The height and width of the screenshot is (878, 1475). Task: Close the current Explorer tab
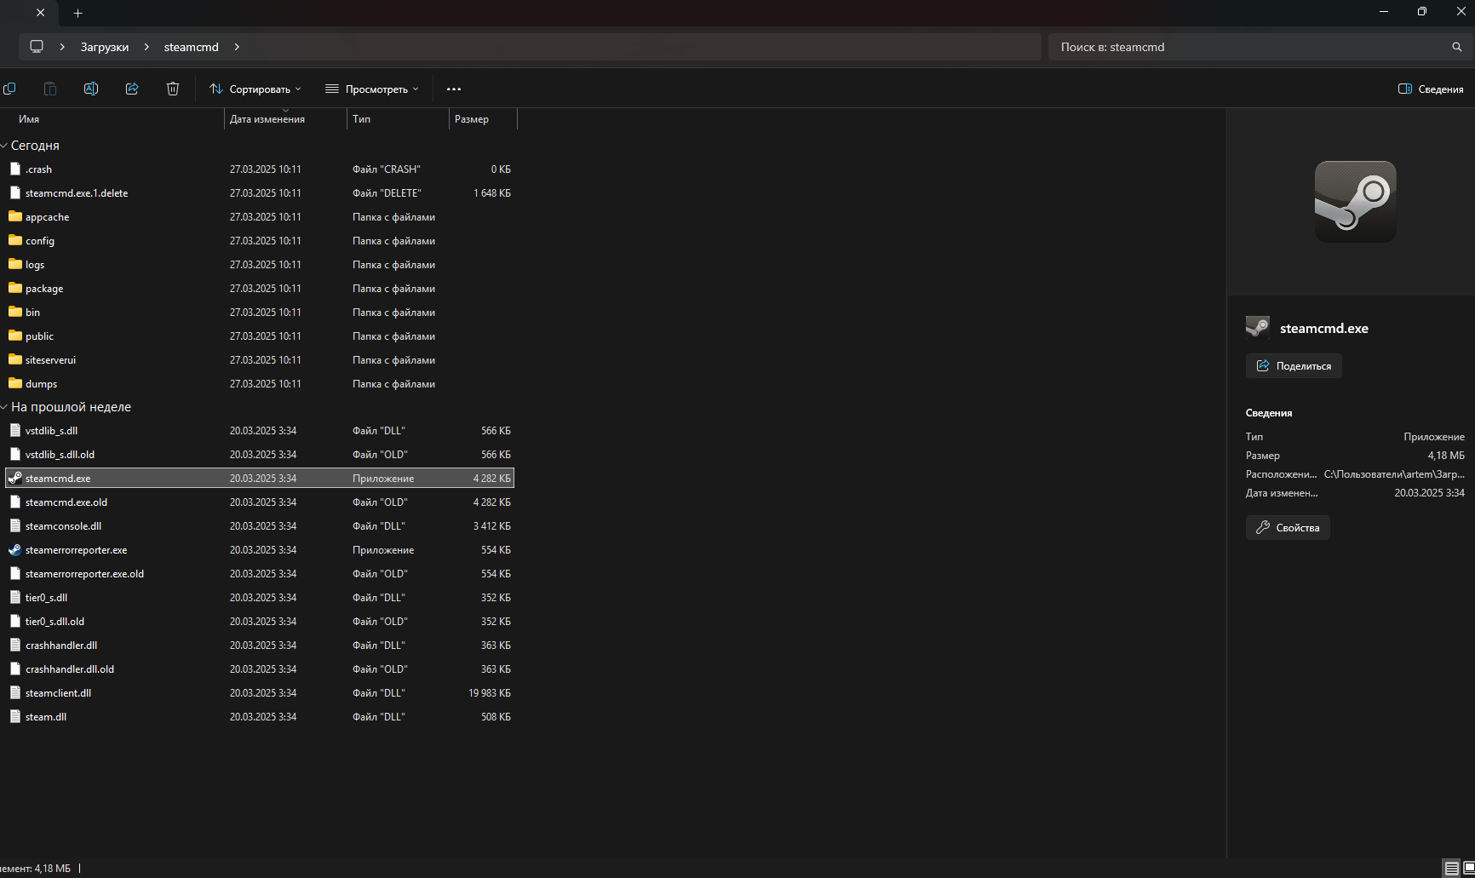(x=40, y=13)
